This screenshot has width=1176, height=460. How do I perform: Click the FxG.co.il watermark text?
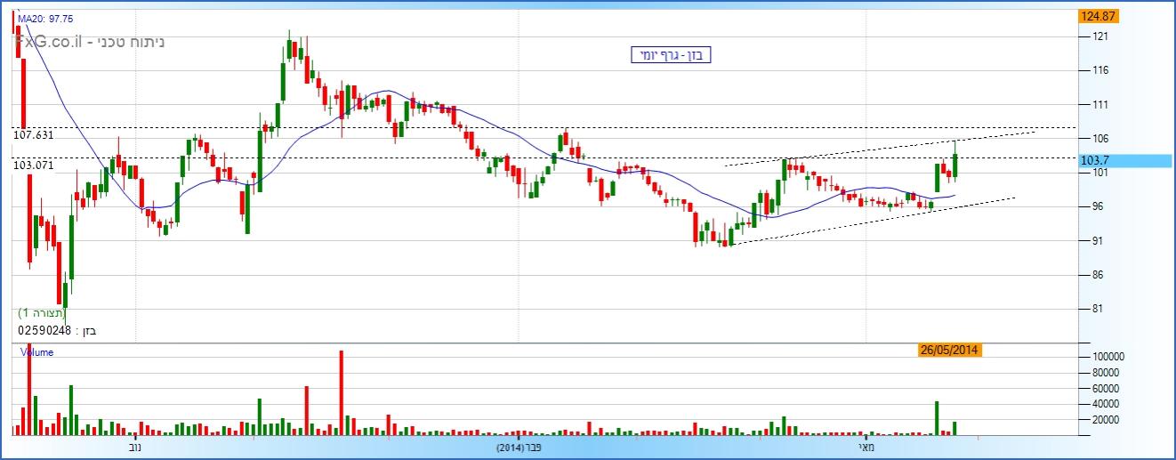[89, 42]
